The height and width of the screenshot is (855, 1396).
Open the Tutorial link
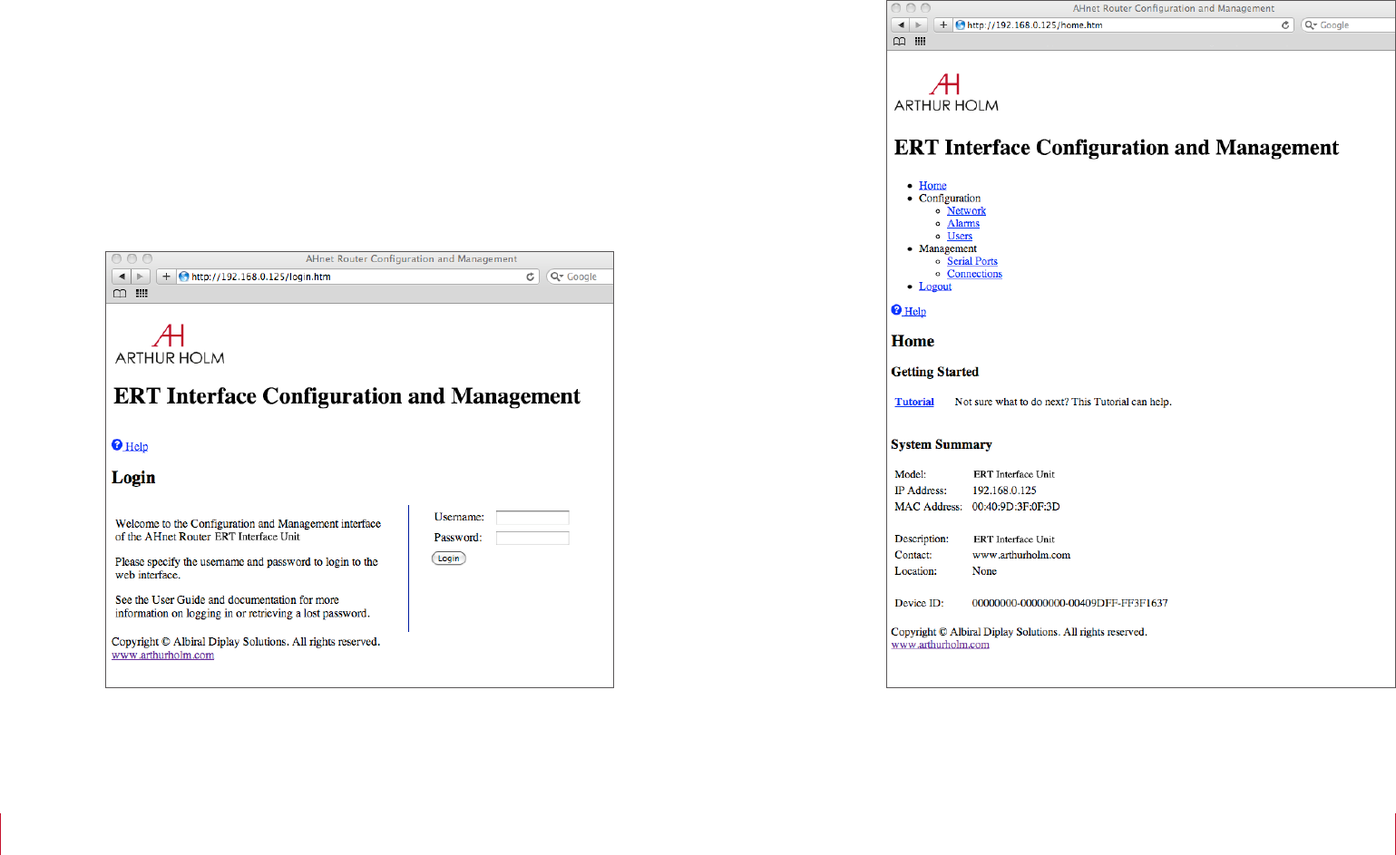point(914,403)
